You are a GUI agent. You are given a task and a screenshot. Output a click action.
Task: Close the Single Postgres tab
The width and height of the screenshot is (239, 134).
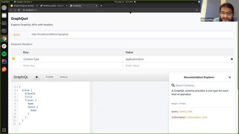coord(37,6)
